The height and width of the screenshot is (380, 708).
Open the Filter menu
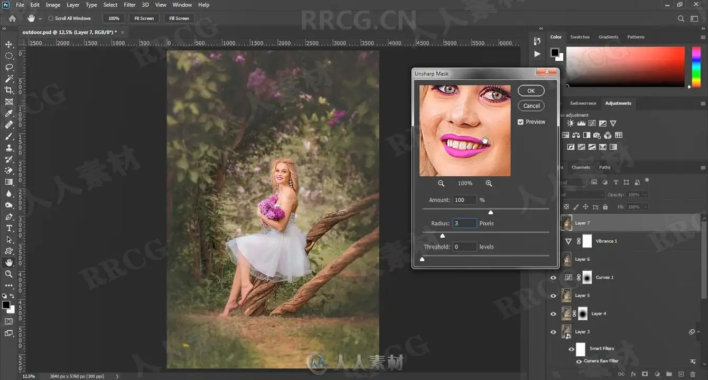[x=129, y=5]
